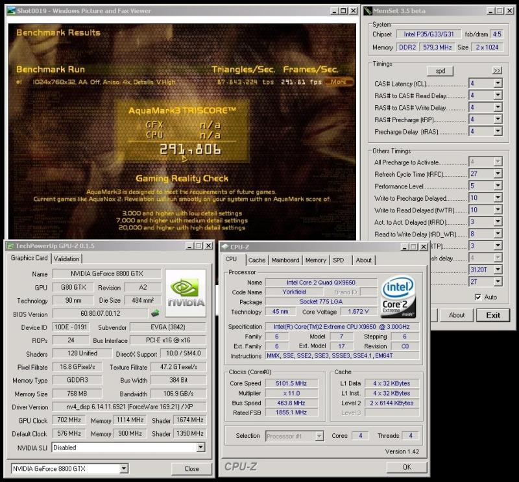Click the Memory Size value '768 MB'
The height and width of the screenshot is (482, 519).
click(x=77, y=394)
